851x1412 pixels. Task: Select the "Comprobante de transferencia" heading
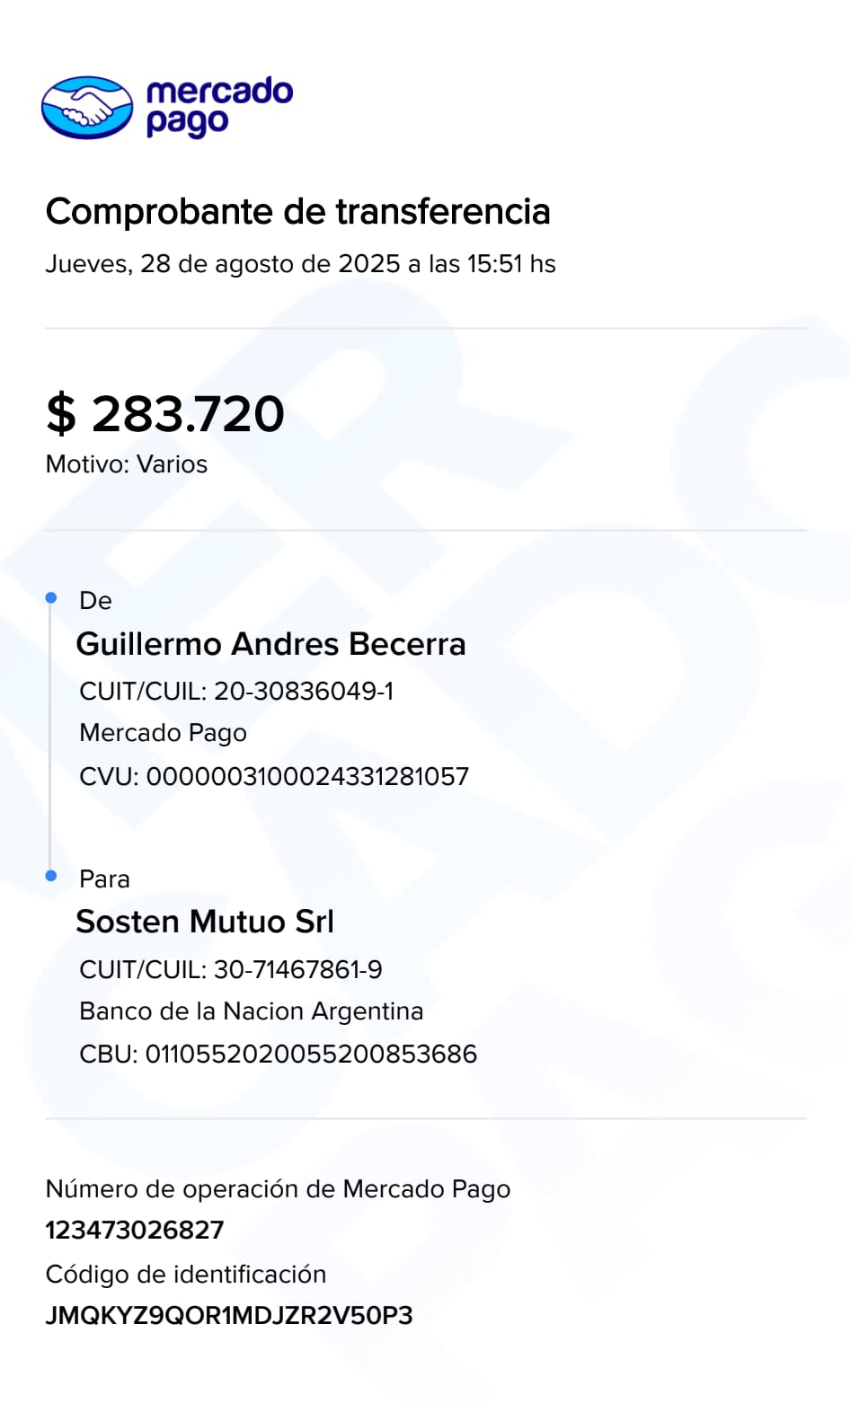pyautogui.click(x=297, y=212)
